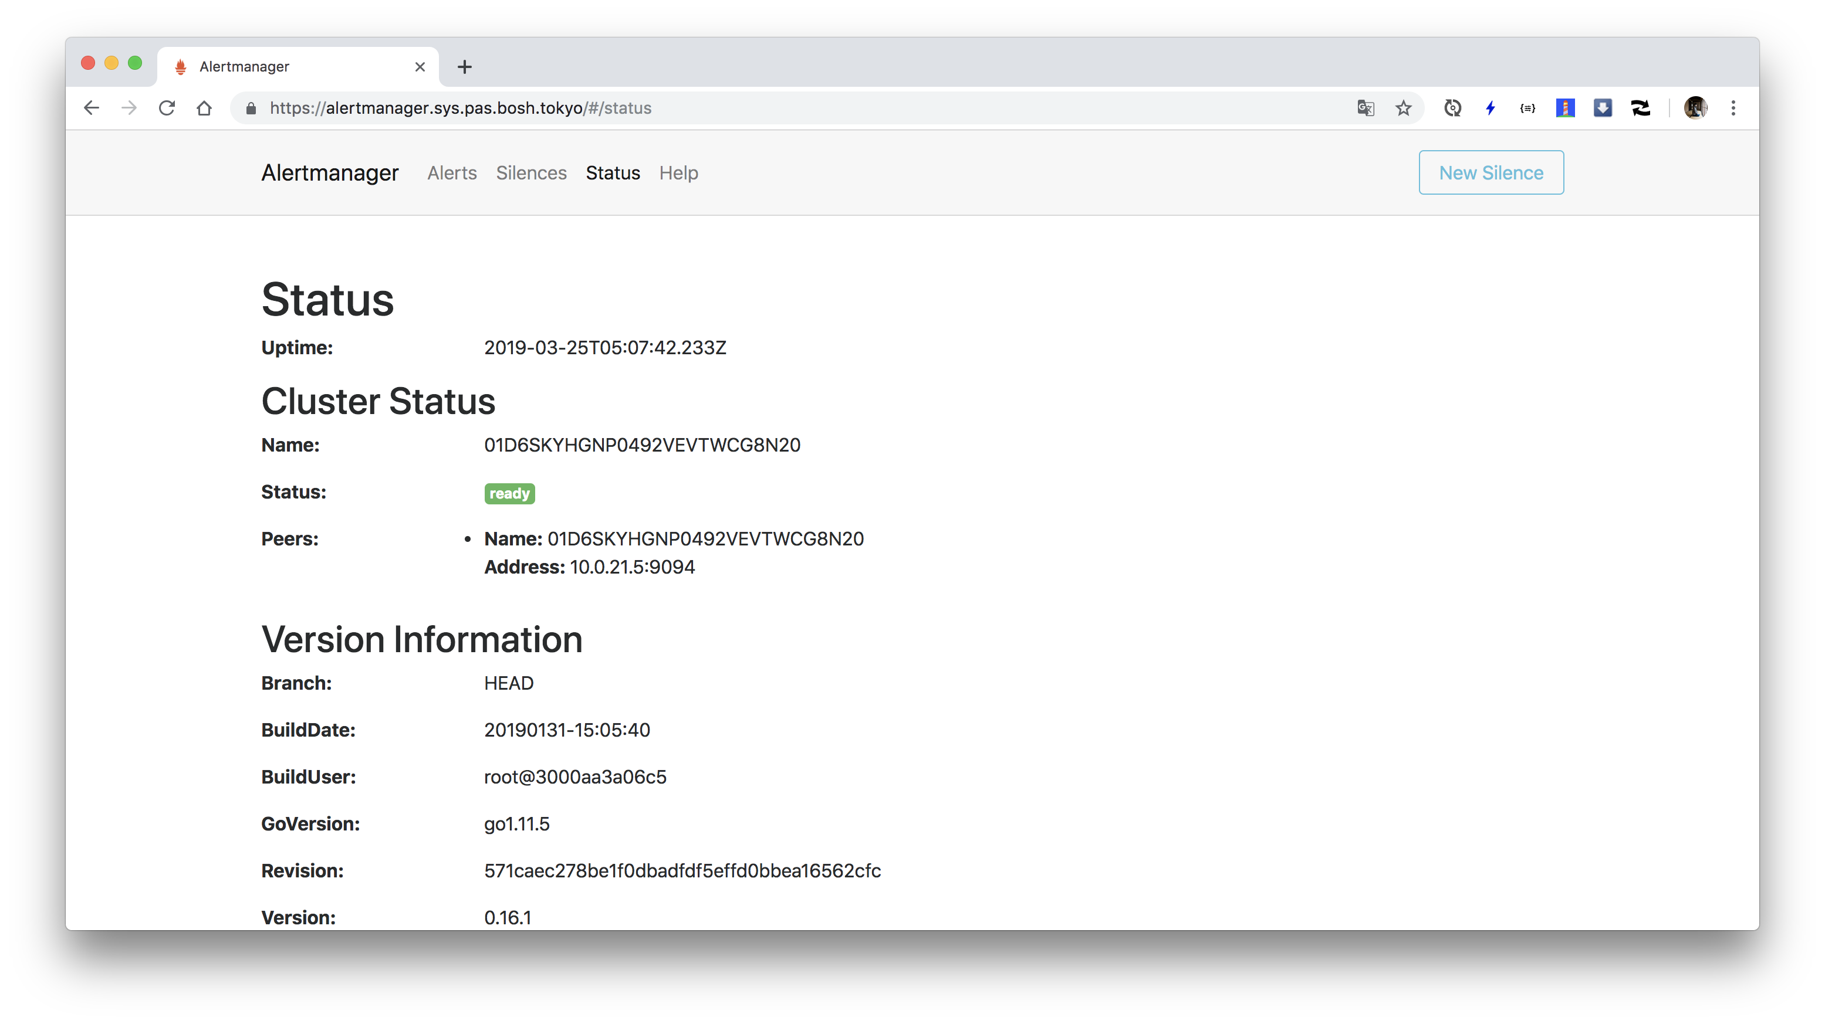Viewport: 1825px width, 1024px height.
Task: Click the green window maximize button
Action: coord(134,63)
